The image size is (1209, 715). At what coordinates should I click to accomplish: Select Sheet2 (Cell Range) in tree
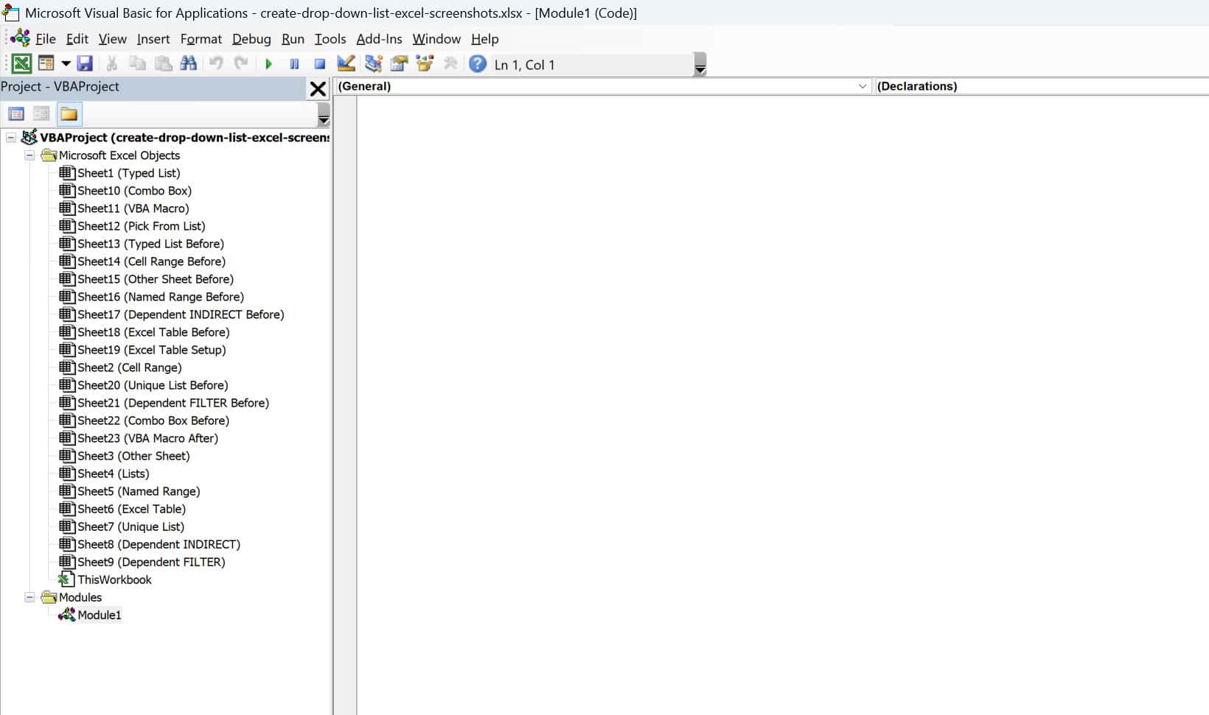(121, 367)
